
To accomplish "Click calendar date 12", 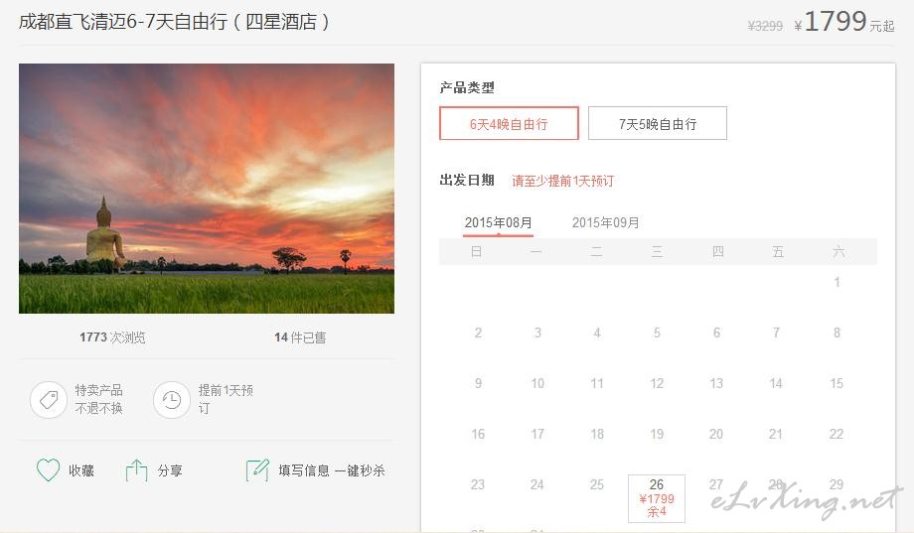I will (x=657, y=383).
